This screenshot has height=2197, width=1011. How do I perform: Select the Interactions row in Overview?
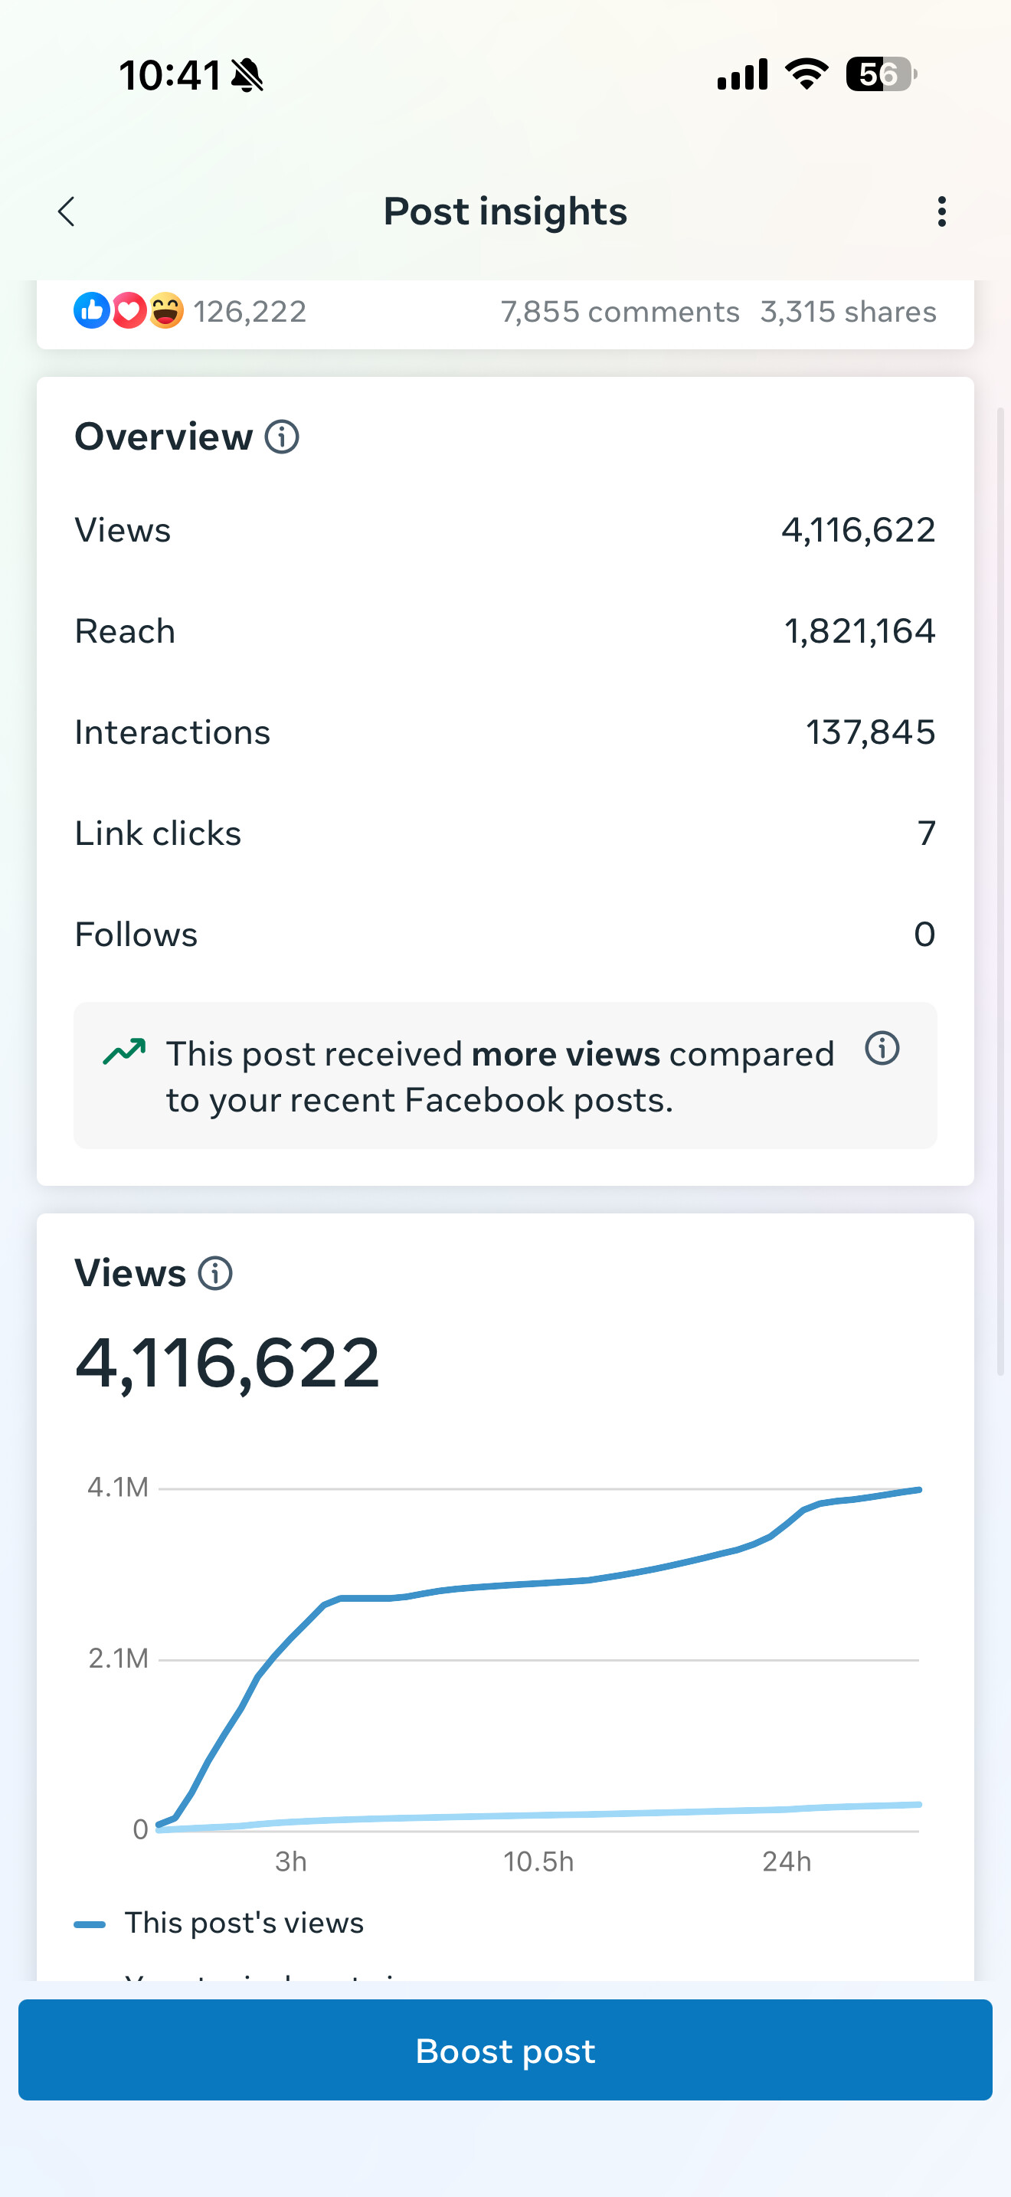pyautogui.click(x=505, y=732)
